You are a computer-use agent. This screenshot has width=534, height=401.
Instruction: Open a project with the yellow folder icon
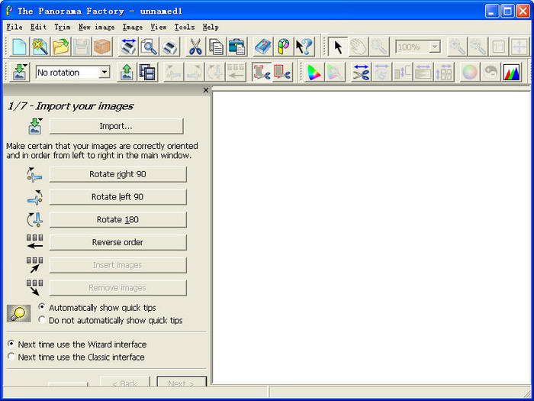coord(60,47)
